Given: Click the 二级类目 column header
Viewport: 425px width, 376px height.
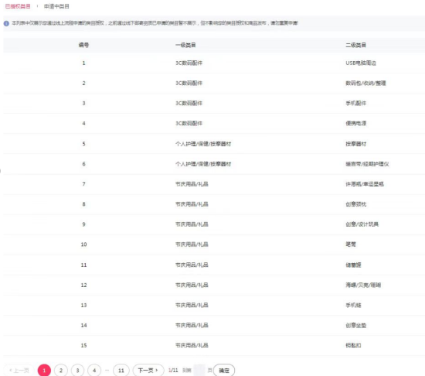Looking at the screenshot, I should pyautogui.click(x=355, y=45).
